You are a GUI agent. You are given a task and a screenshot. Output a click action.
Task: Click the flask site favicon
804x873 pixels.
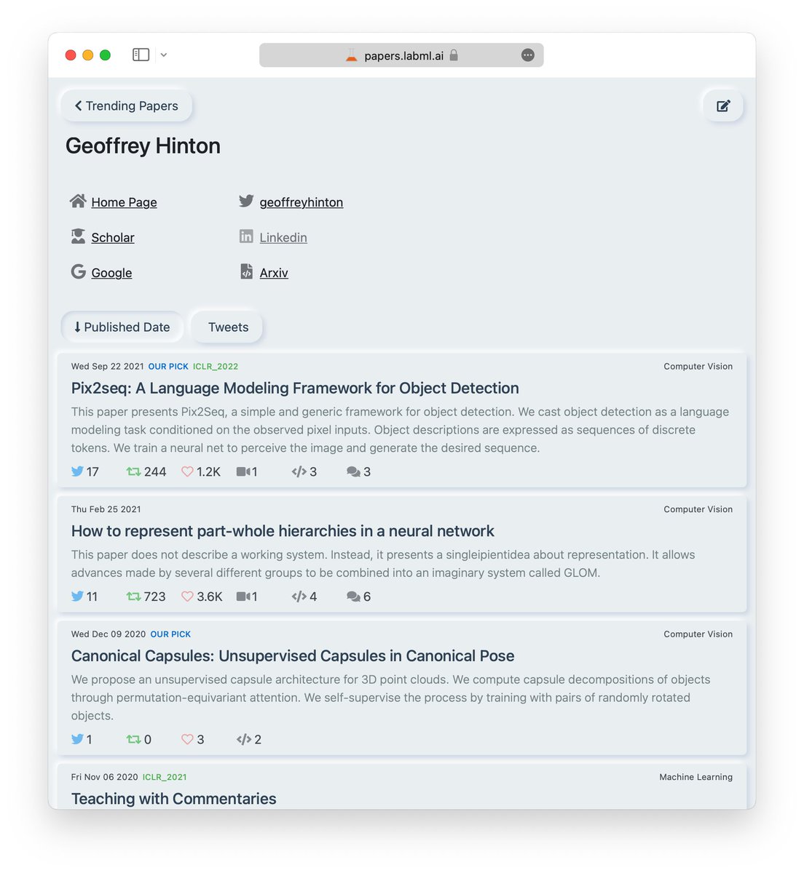[351, 55]
